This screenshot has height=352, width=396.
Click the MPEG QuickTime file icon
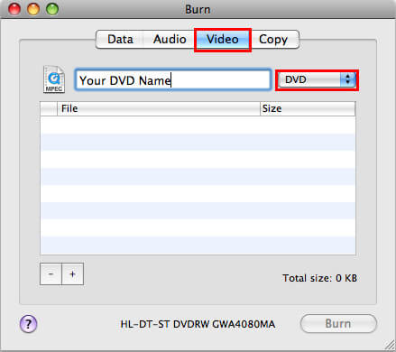tap(54, 79)
